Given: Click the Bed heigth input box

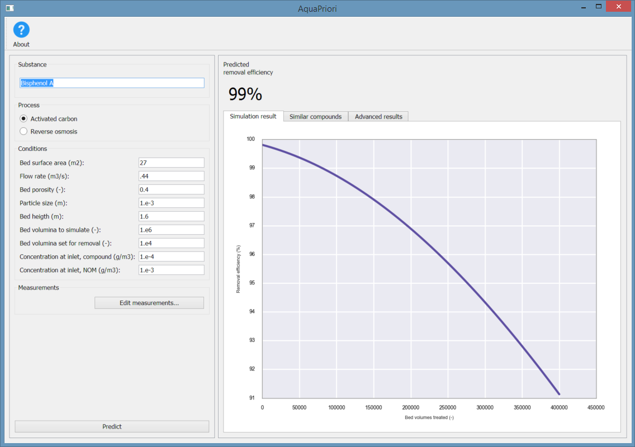Looking at the screenshot, I should [x=171, y=216].
